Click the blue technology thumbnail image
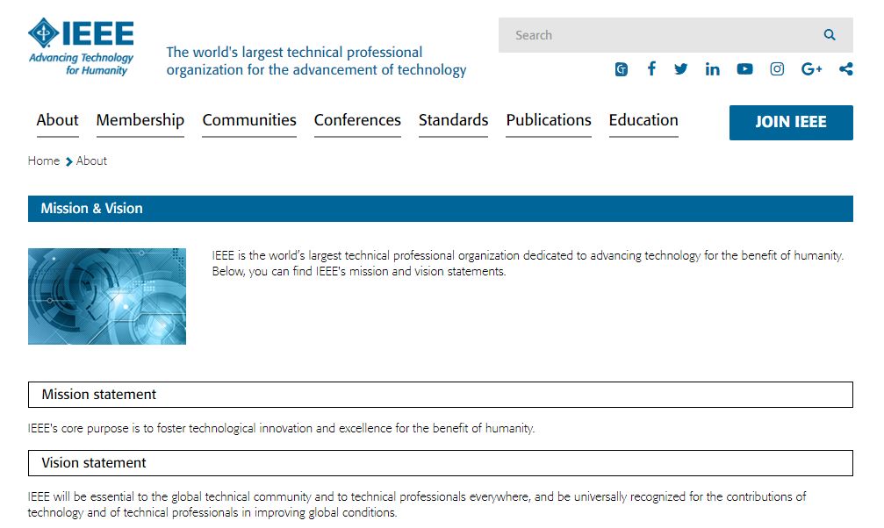 [107, 296]
